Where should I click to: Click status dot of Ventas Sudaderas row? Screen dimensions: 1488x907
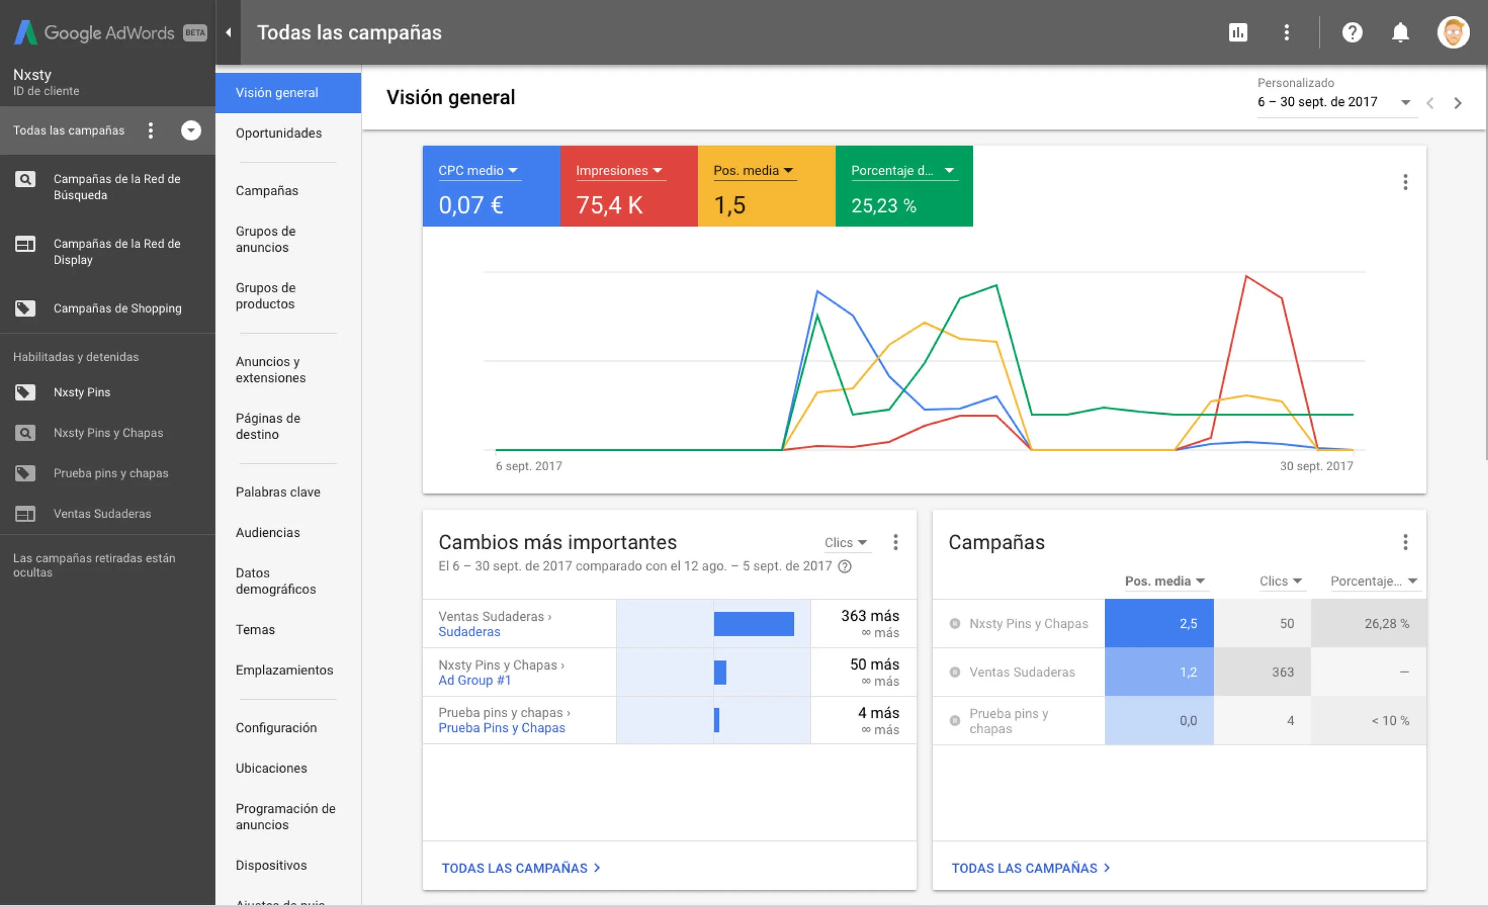(955, 672)
